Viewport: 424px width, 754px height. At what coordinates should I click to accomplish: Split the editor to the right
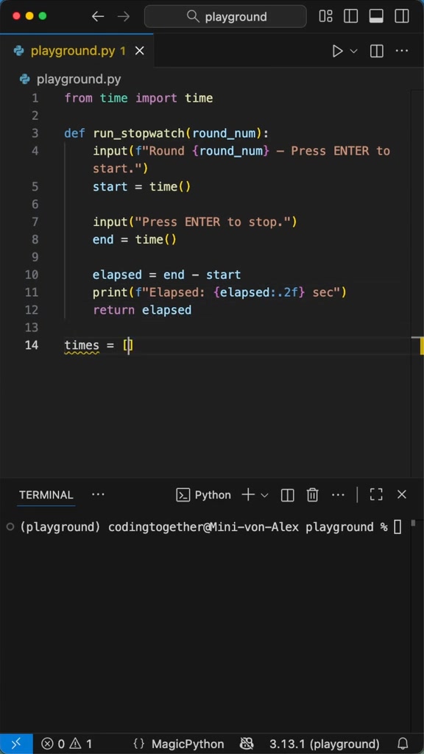(x=376, y=51)
